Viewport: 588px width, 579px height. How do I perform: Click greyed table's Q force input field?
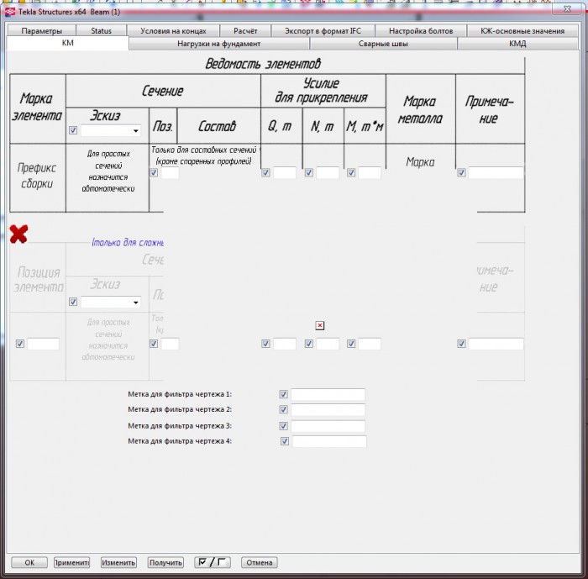pos(285,344)
